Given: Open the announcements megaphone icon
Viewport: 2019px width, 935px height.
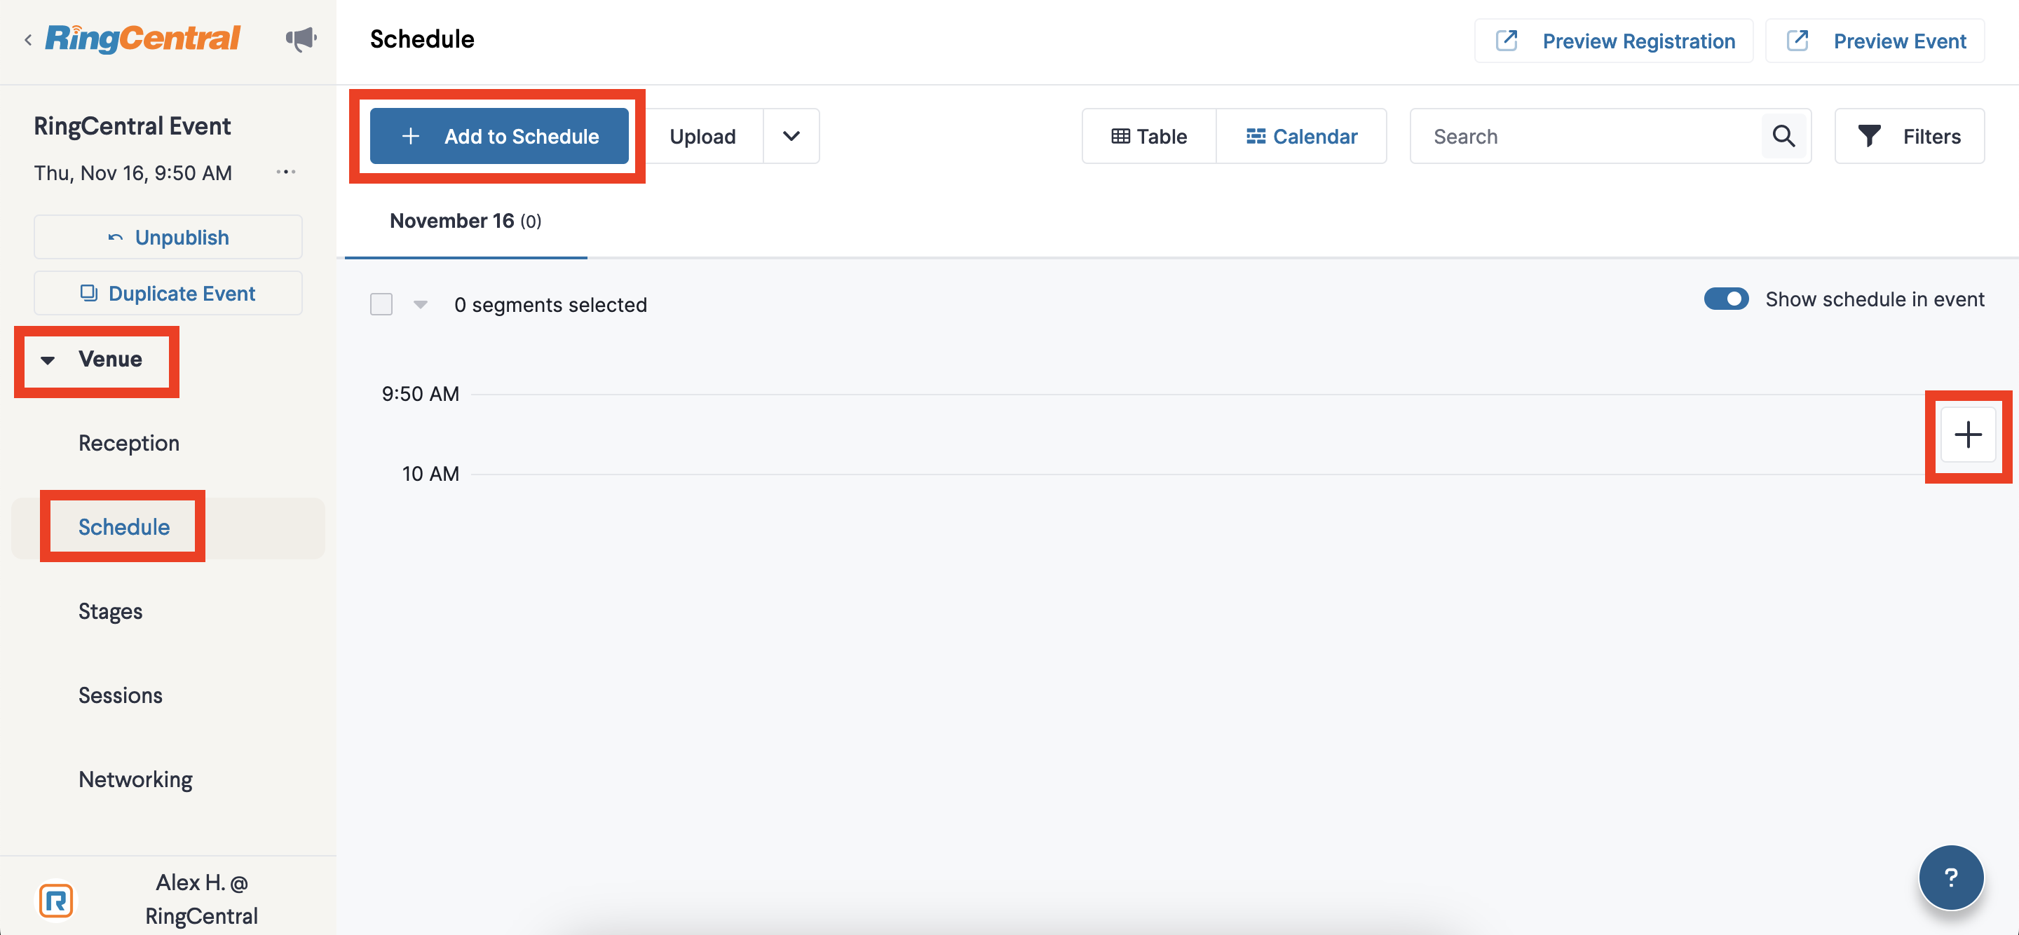Looking at the screenshot, I should 301,39.
